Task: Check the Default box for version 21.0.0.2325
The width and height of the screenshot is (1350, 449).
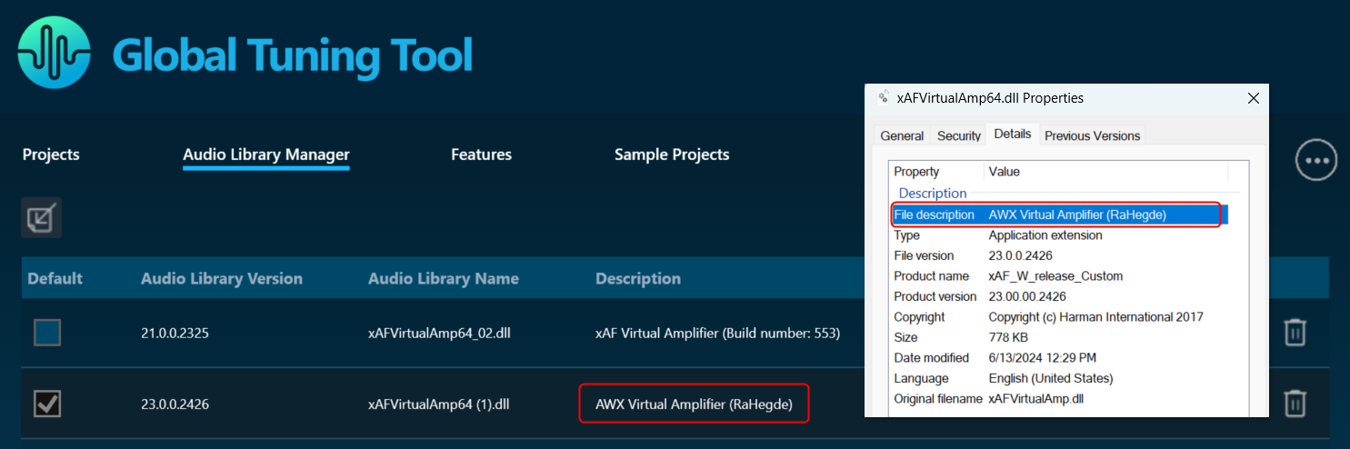Action: (x=47, y=333)
